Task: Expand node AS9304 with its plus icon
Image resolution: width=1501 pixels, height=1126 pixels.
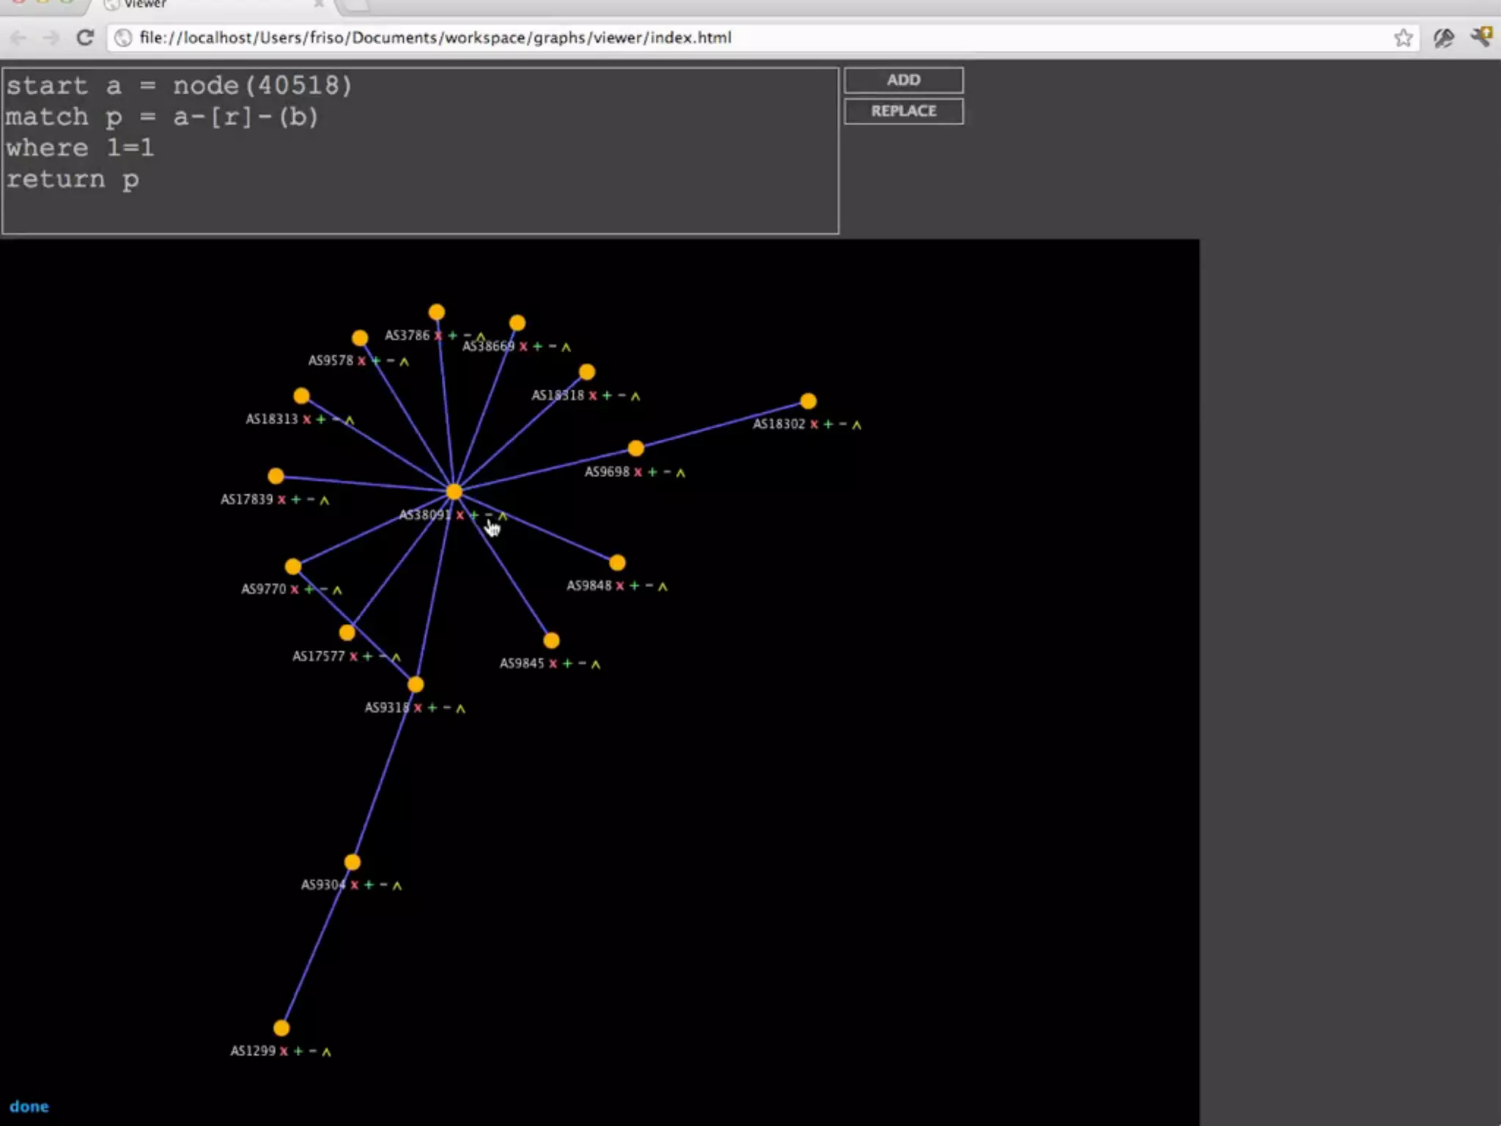Action: 369,885
